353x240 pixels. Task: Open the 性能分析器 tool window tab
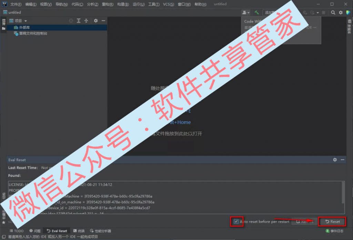tap(100, 231)
